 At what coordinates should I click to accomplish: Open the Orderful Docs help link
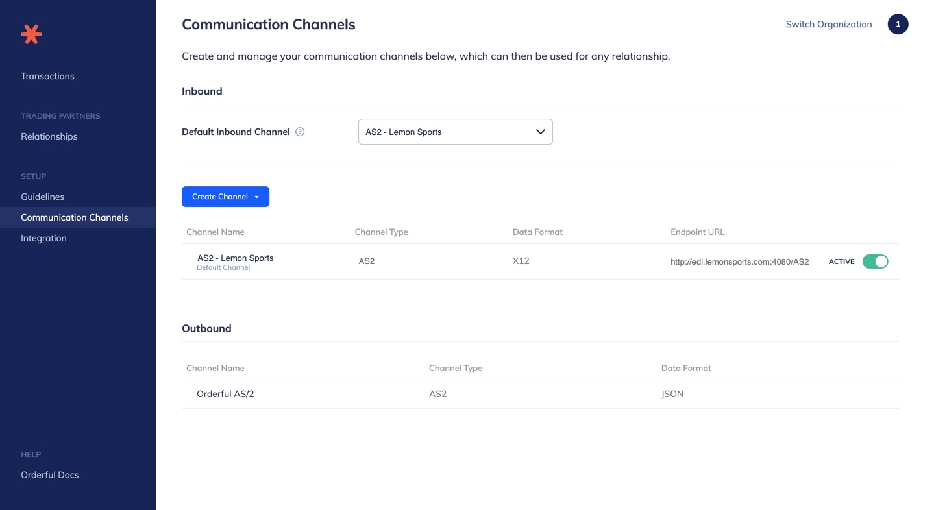(x=50, y=475)
